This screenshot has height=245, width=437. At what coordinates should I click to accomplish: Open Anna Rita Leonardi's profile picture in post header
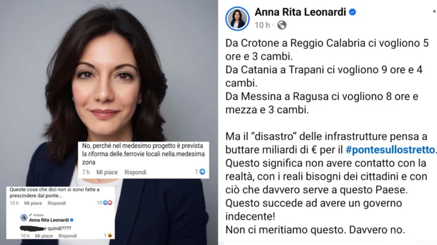(237, 19)
